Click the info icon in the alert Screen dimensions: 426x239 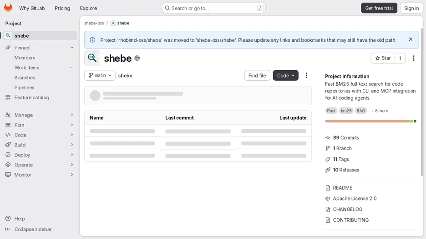[92, 40]
